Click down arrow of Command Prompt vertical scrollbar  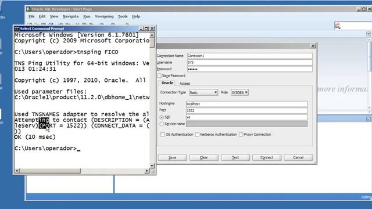(x=152, y=165)
